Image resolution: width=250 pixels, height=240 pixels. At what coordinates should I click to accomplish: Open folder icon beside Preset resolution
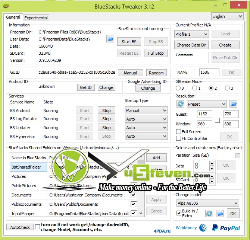tap(233, 104)
